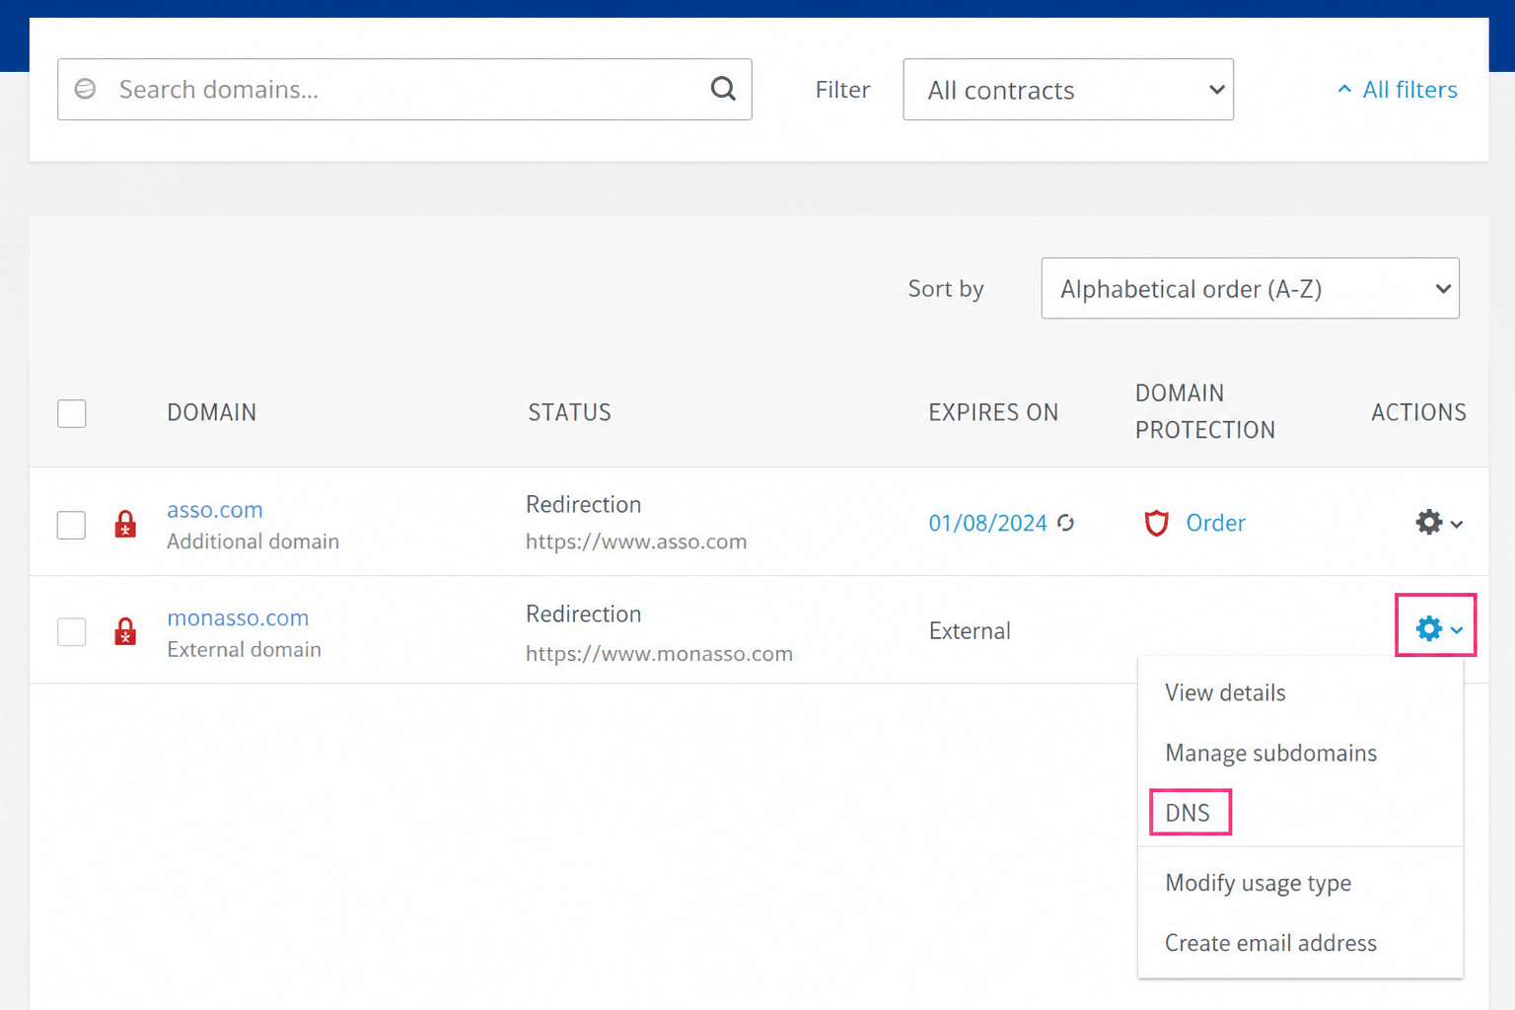1515x1010 pixels.
Task: Focus the Search domains input field
Action: pyautogui.click(x=404, y=90)
